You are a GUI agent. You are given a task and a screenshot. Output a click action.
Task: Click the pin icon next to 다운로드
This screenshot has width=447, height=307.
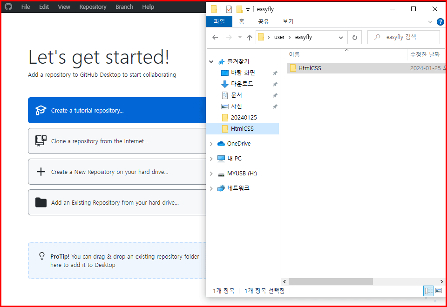point(275,84)
